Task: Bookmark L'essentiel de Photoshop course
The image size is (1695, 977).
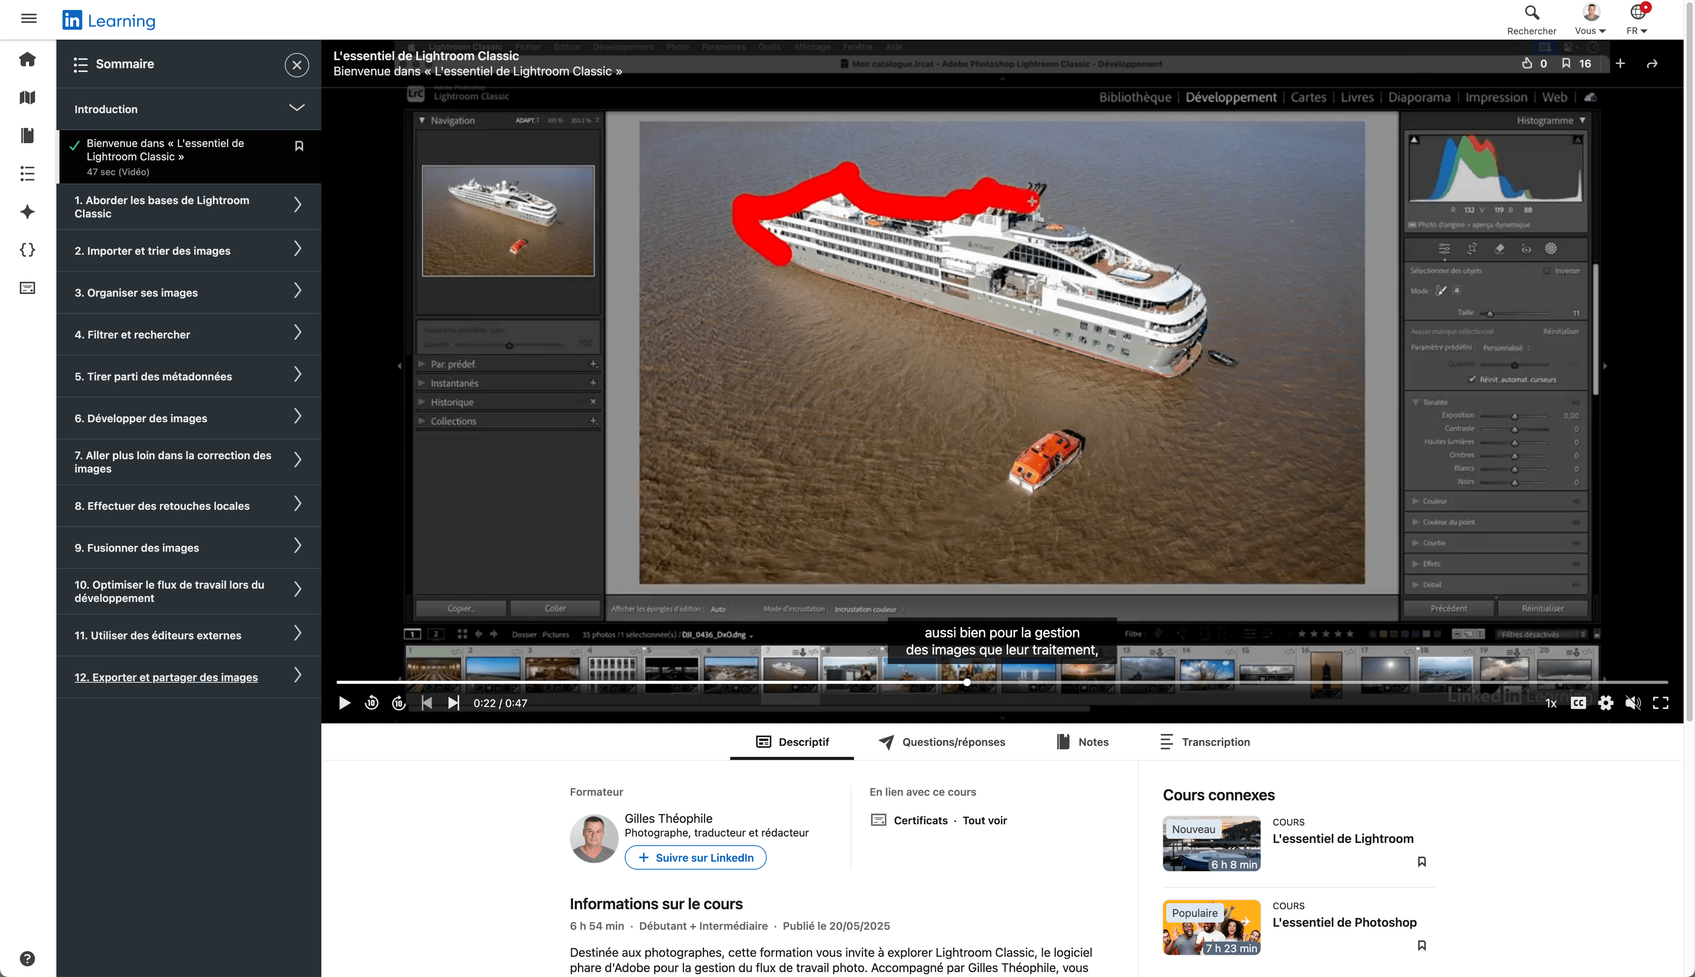Action: point(1421,946)
